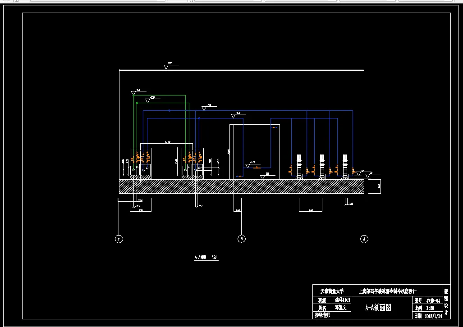The width and height of the screenshot is (463, 327).
Task: Click the "日期" label cell
Action: pos(418,316)
